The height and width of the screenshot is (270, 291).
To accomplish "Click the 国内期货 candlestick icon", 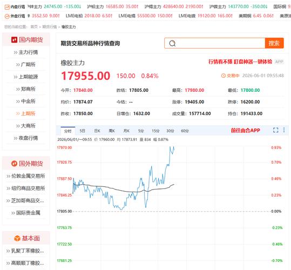I will (x=14, y=40).
